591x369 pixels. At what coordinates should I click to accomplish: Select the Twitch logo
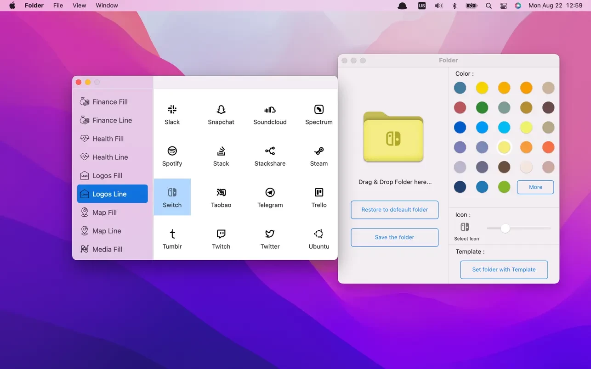221,238
